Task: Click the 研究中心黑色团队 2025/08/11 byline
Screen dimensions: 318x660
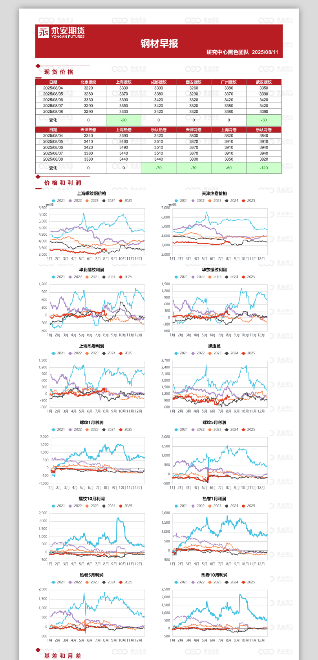Action: click(242, 52)
